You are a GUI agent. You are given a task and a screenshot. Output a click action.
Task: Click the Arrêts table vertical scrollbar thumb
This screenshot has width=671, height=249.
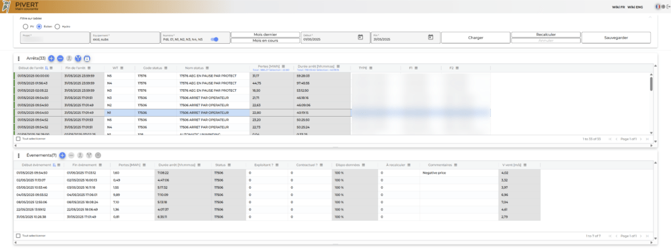(x=651, y=83)
